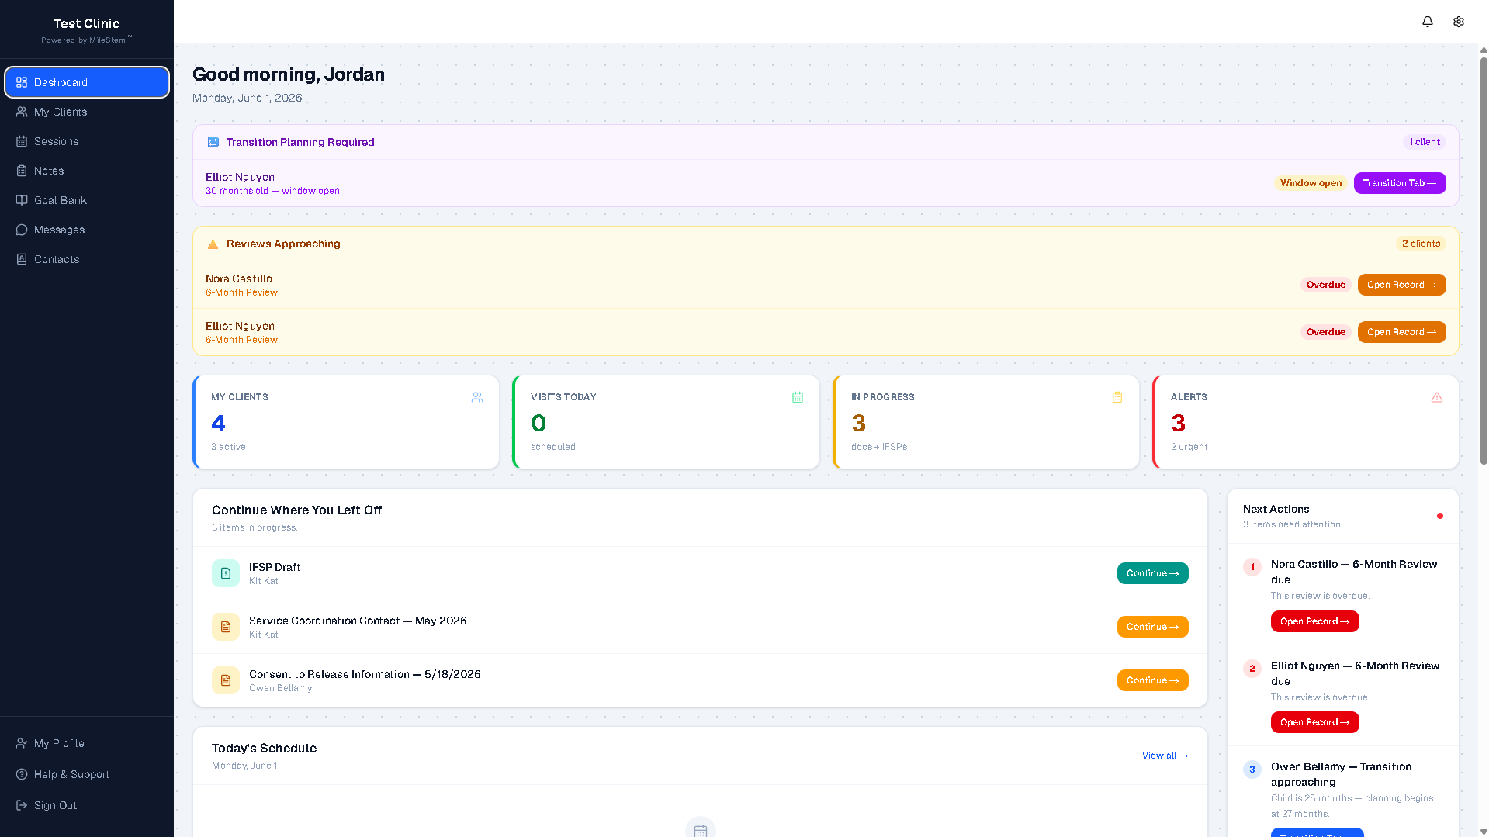Image resolution: width=1489 pixels, height=837 pixels.
Task: Open the My Clients stat card
Action: [x=346, y=422]
